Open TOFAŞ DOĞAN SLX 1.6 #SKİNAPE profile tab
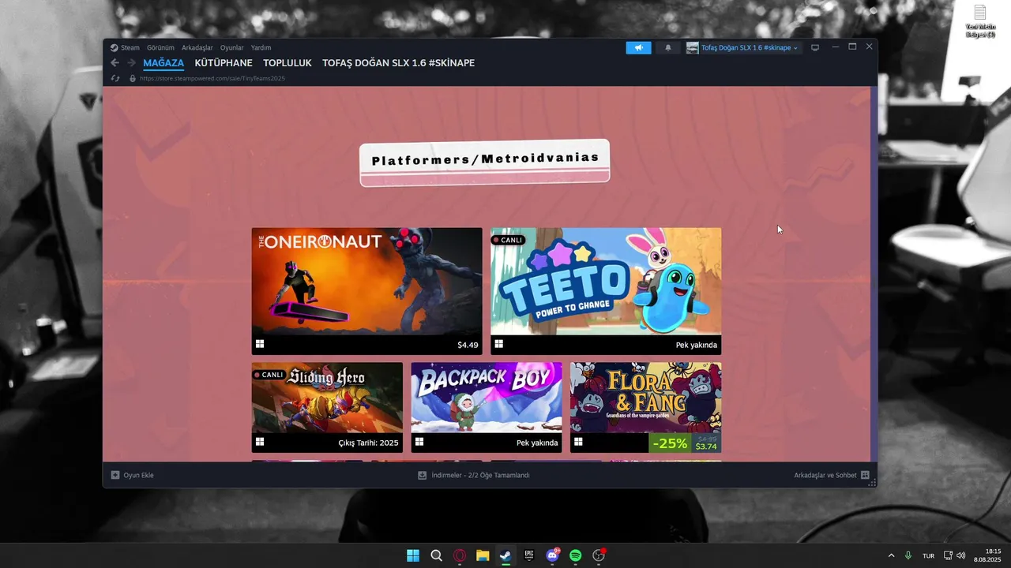The image size is (1011, 568). [x=398, y=63]
